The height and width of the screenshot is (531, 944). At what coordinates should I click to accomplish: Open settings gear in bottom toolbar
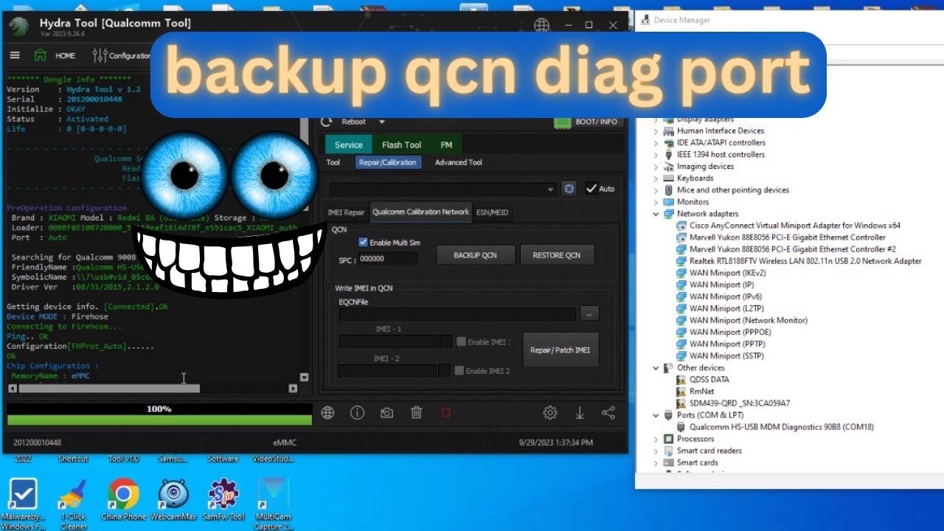click(x=550, y=413)
